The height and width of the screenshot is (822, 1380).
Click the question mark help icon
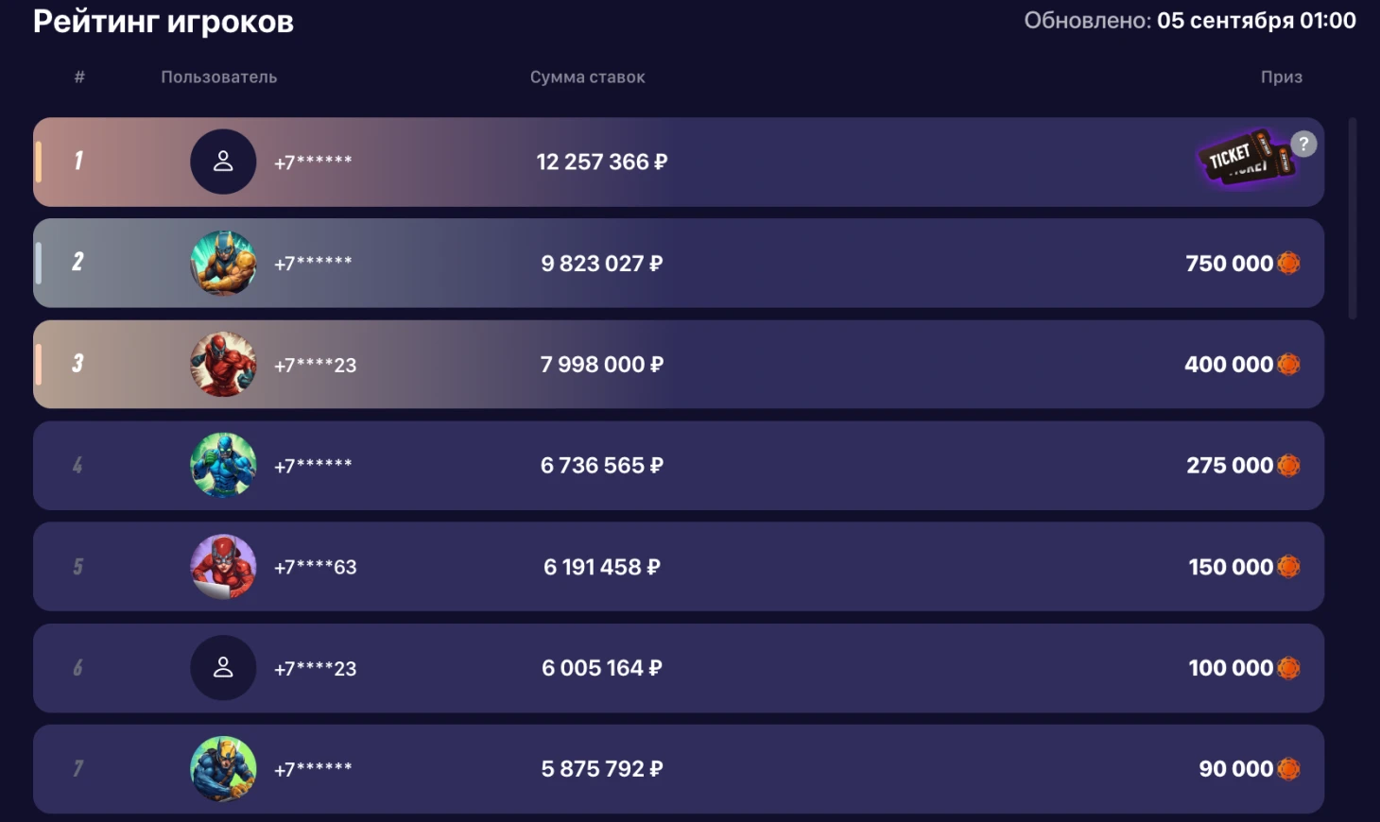click(1303, 144)
